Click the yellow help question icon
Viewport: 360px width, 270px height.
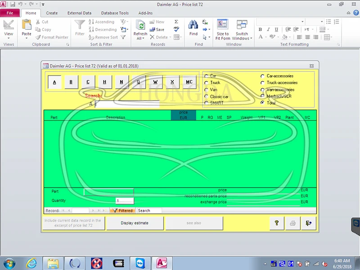coord(277,223)
